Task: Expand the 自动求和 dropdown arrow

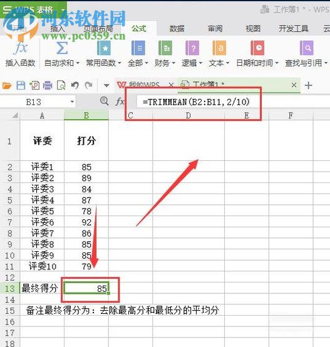Action: (x=78, y=63)
